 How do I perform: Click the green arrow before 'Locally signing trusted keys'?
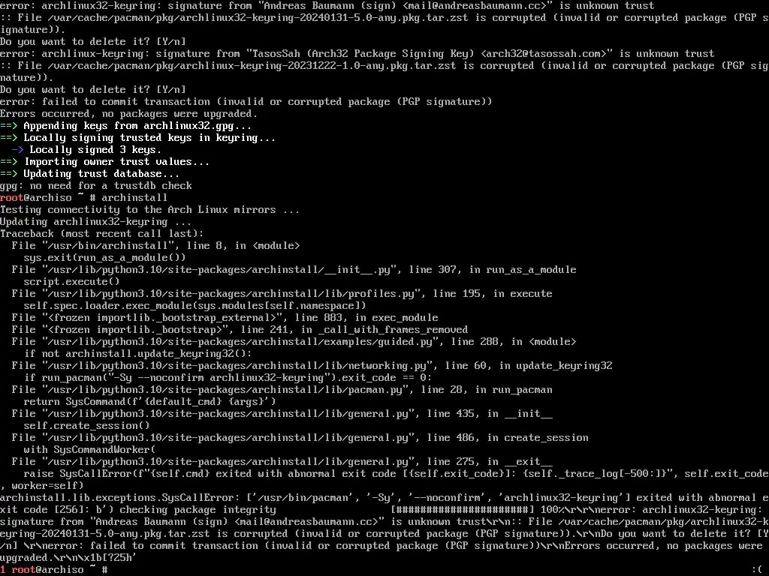coord(9,138)
